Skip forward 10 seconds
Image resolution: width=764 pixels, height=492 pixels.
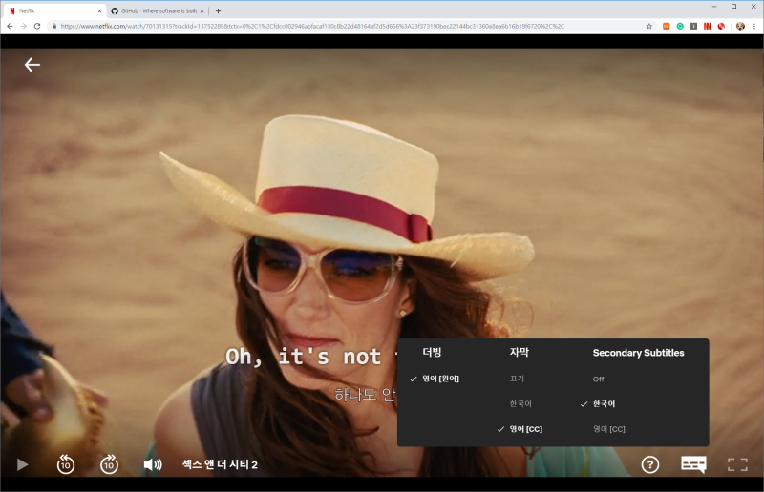(109, 464)
